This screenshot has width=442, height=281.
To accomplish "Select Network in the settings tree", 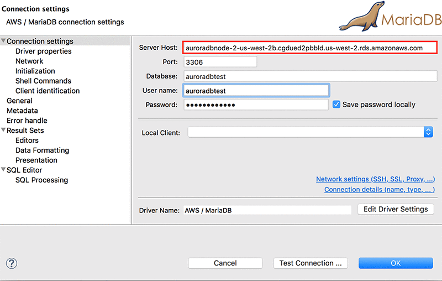I will 29,61.
